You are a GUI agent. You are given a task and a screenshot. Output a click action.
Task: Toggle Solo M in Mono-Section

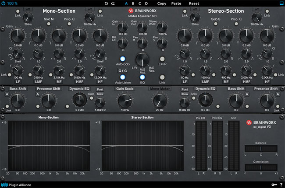coord(49,24)
